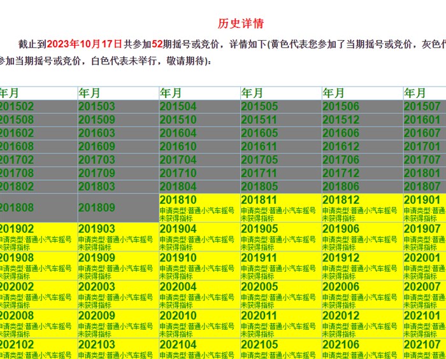Click the 202011 period entry
Screen dimensions: 446x359
281,323
